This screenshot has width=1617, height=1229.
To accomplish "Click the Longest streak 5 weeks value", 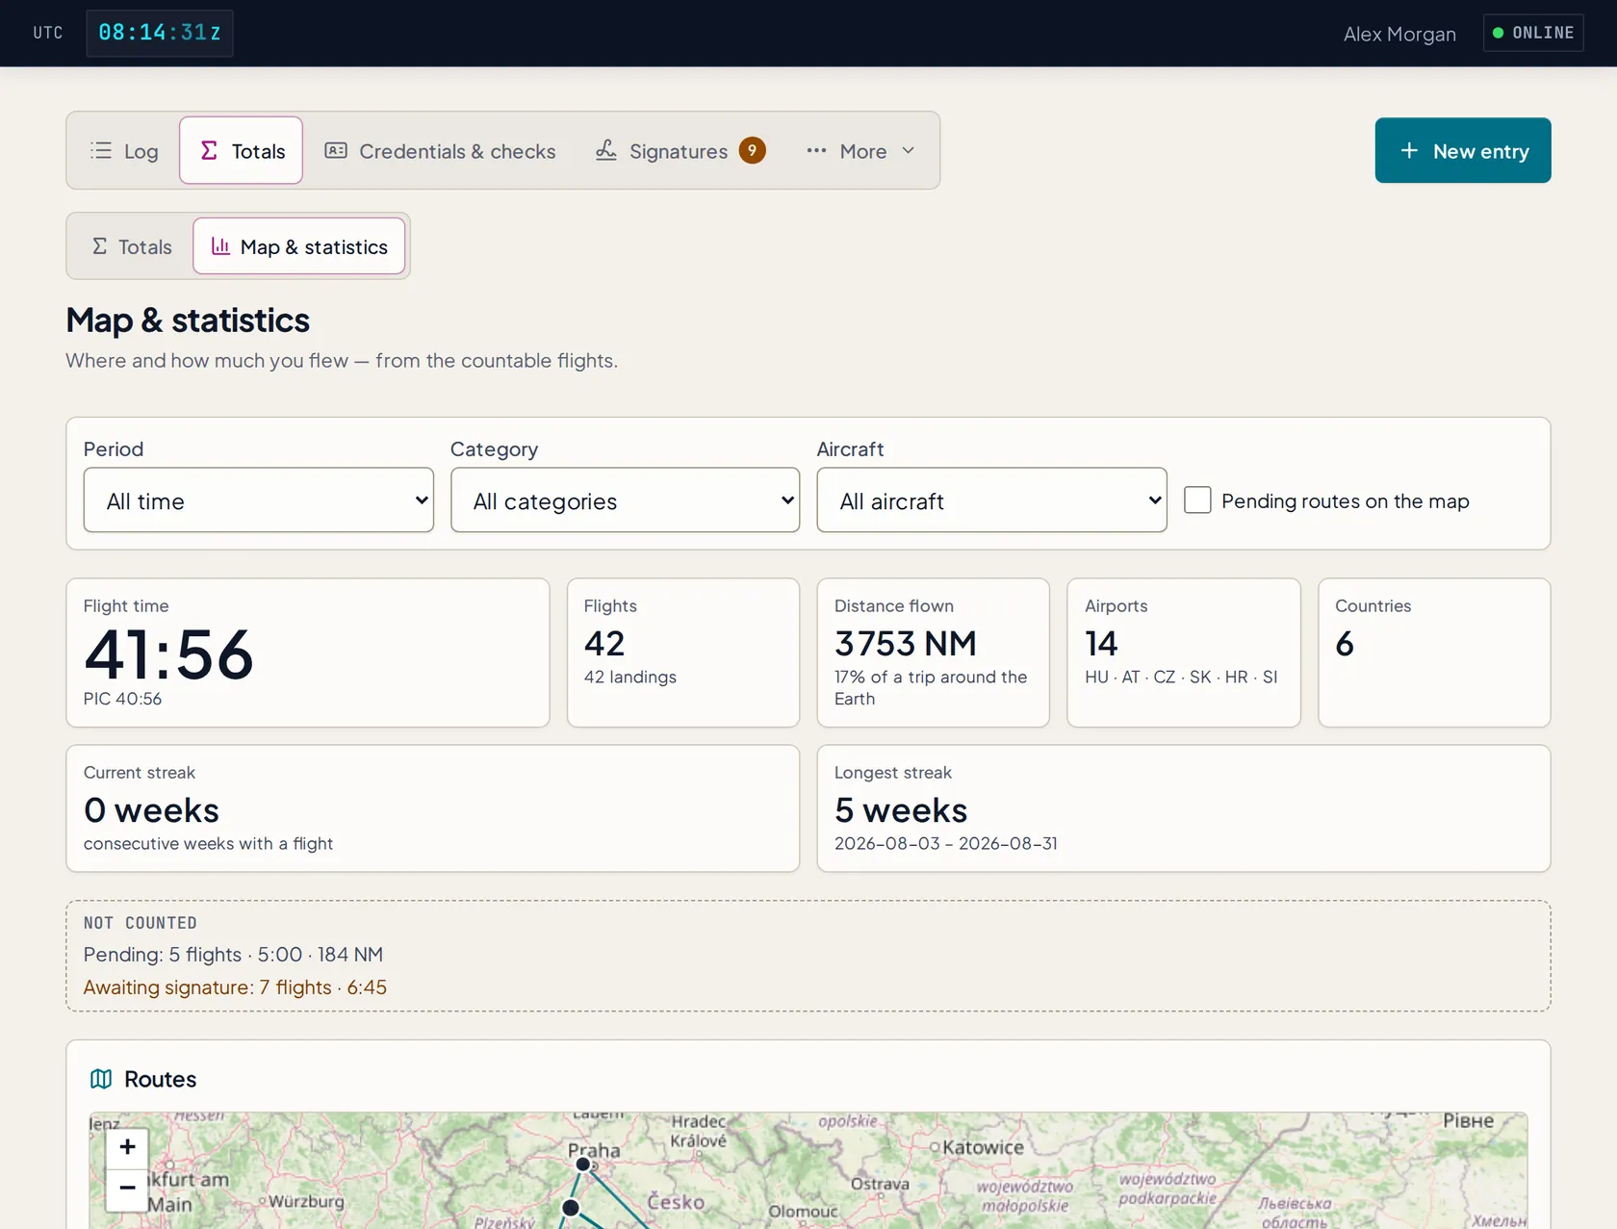I will (901, 810).
